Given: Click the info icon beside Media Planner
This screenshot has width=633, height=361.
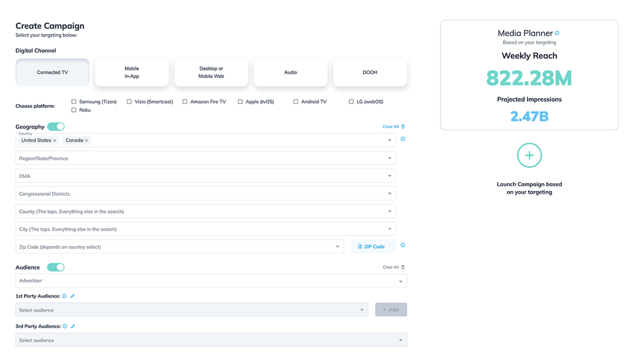Looking at the screenshot, I should (x=557, y=32).
